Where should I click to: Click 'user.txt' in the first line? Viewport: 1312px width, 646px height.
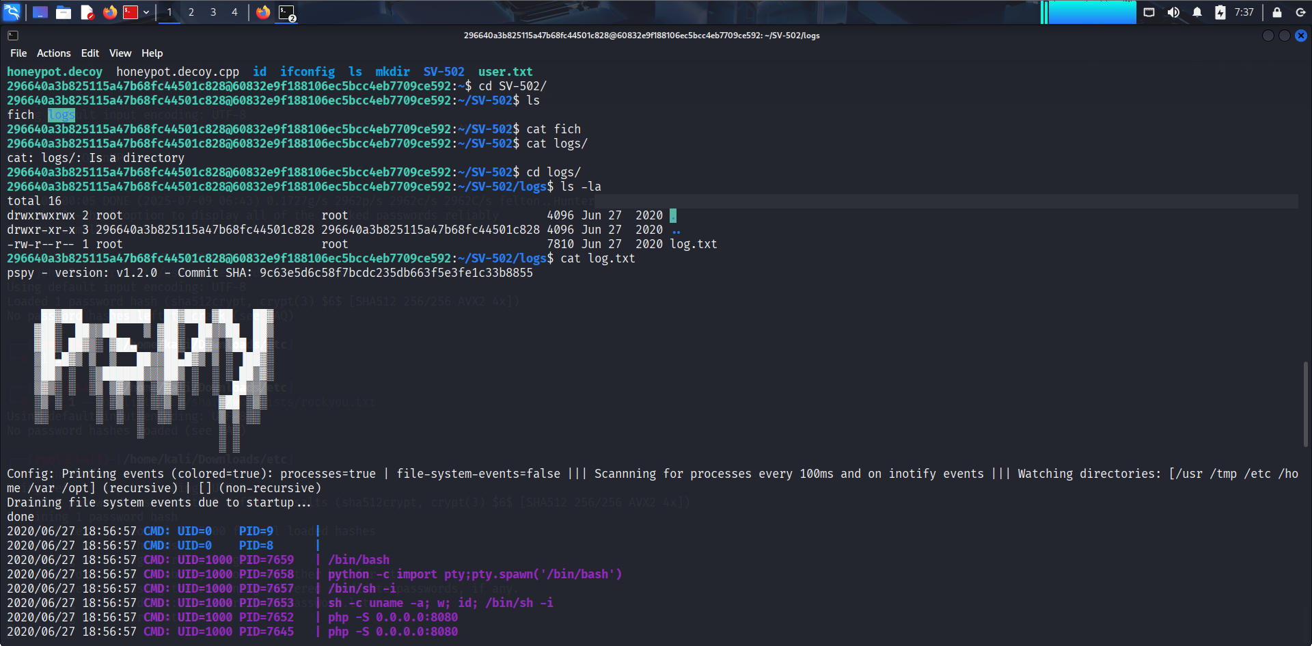[x=506, y=72]
